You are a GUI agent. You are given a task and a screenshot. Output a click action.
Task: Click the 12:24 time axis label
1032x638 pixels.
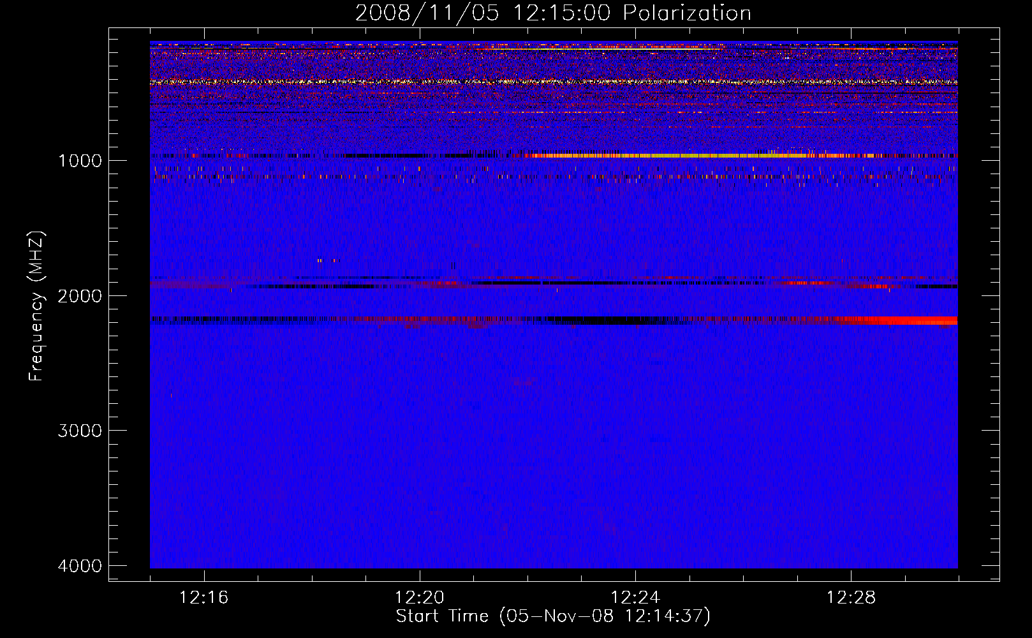pos(635,598)
